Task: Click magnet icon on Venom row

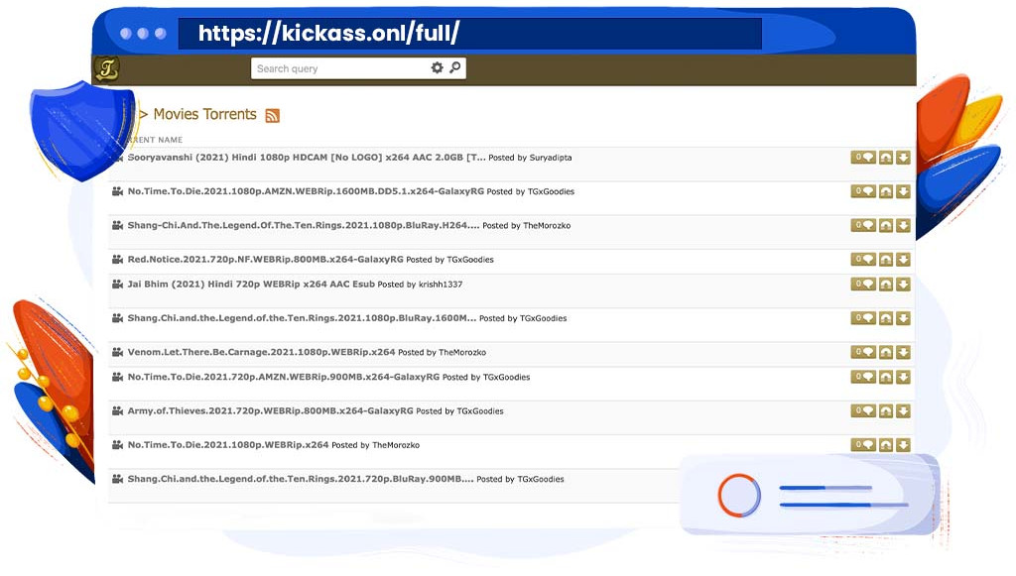Action: (x=886, y=352)
